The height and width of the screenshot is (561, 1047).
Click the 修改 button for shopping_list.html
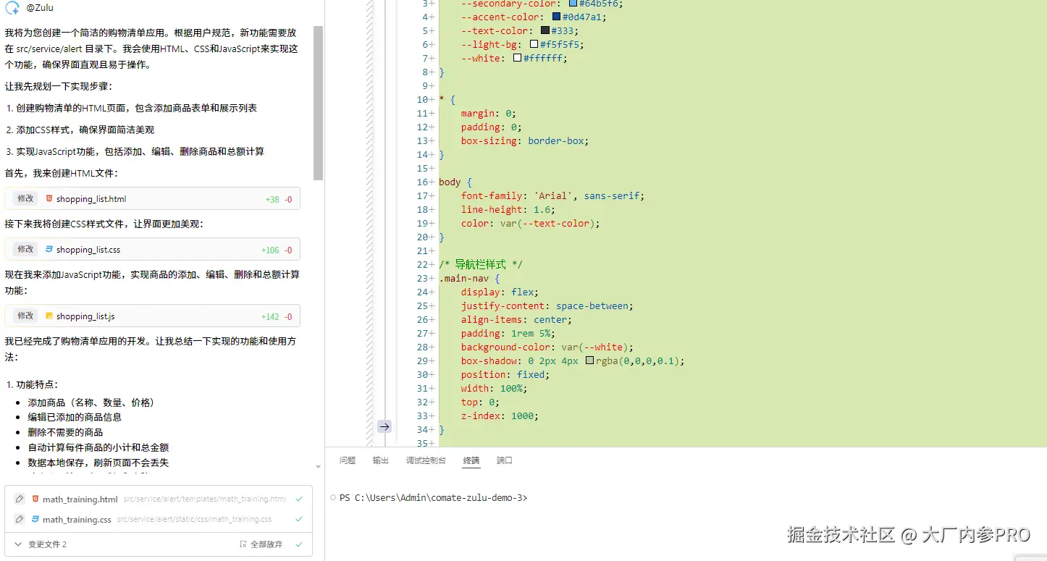[x=25, y=198]
